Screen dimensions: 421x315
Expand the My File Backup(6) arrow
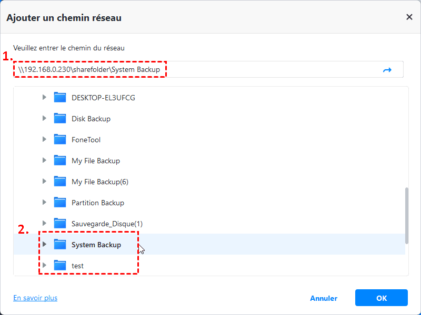pos(45,182)
